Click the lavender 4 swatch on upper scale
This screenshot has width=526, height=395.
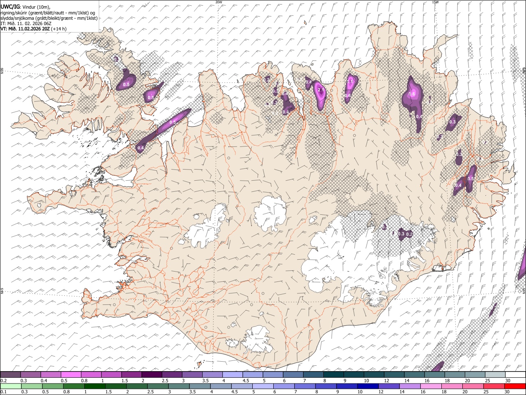(232, 375)
